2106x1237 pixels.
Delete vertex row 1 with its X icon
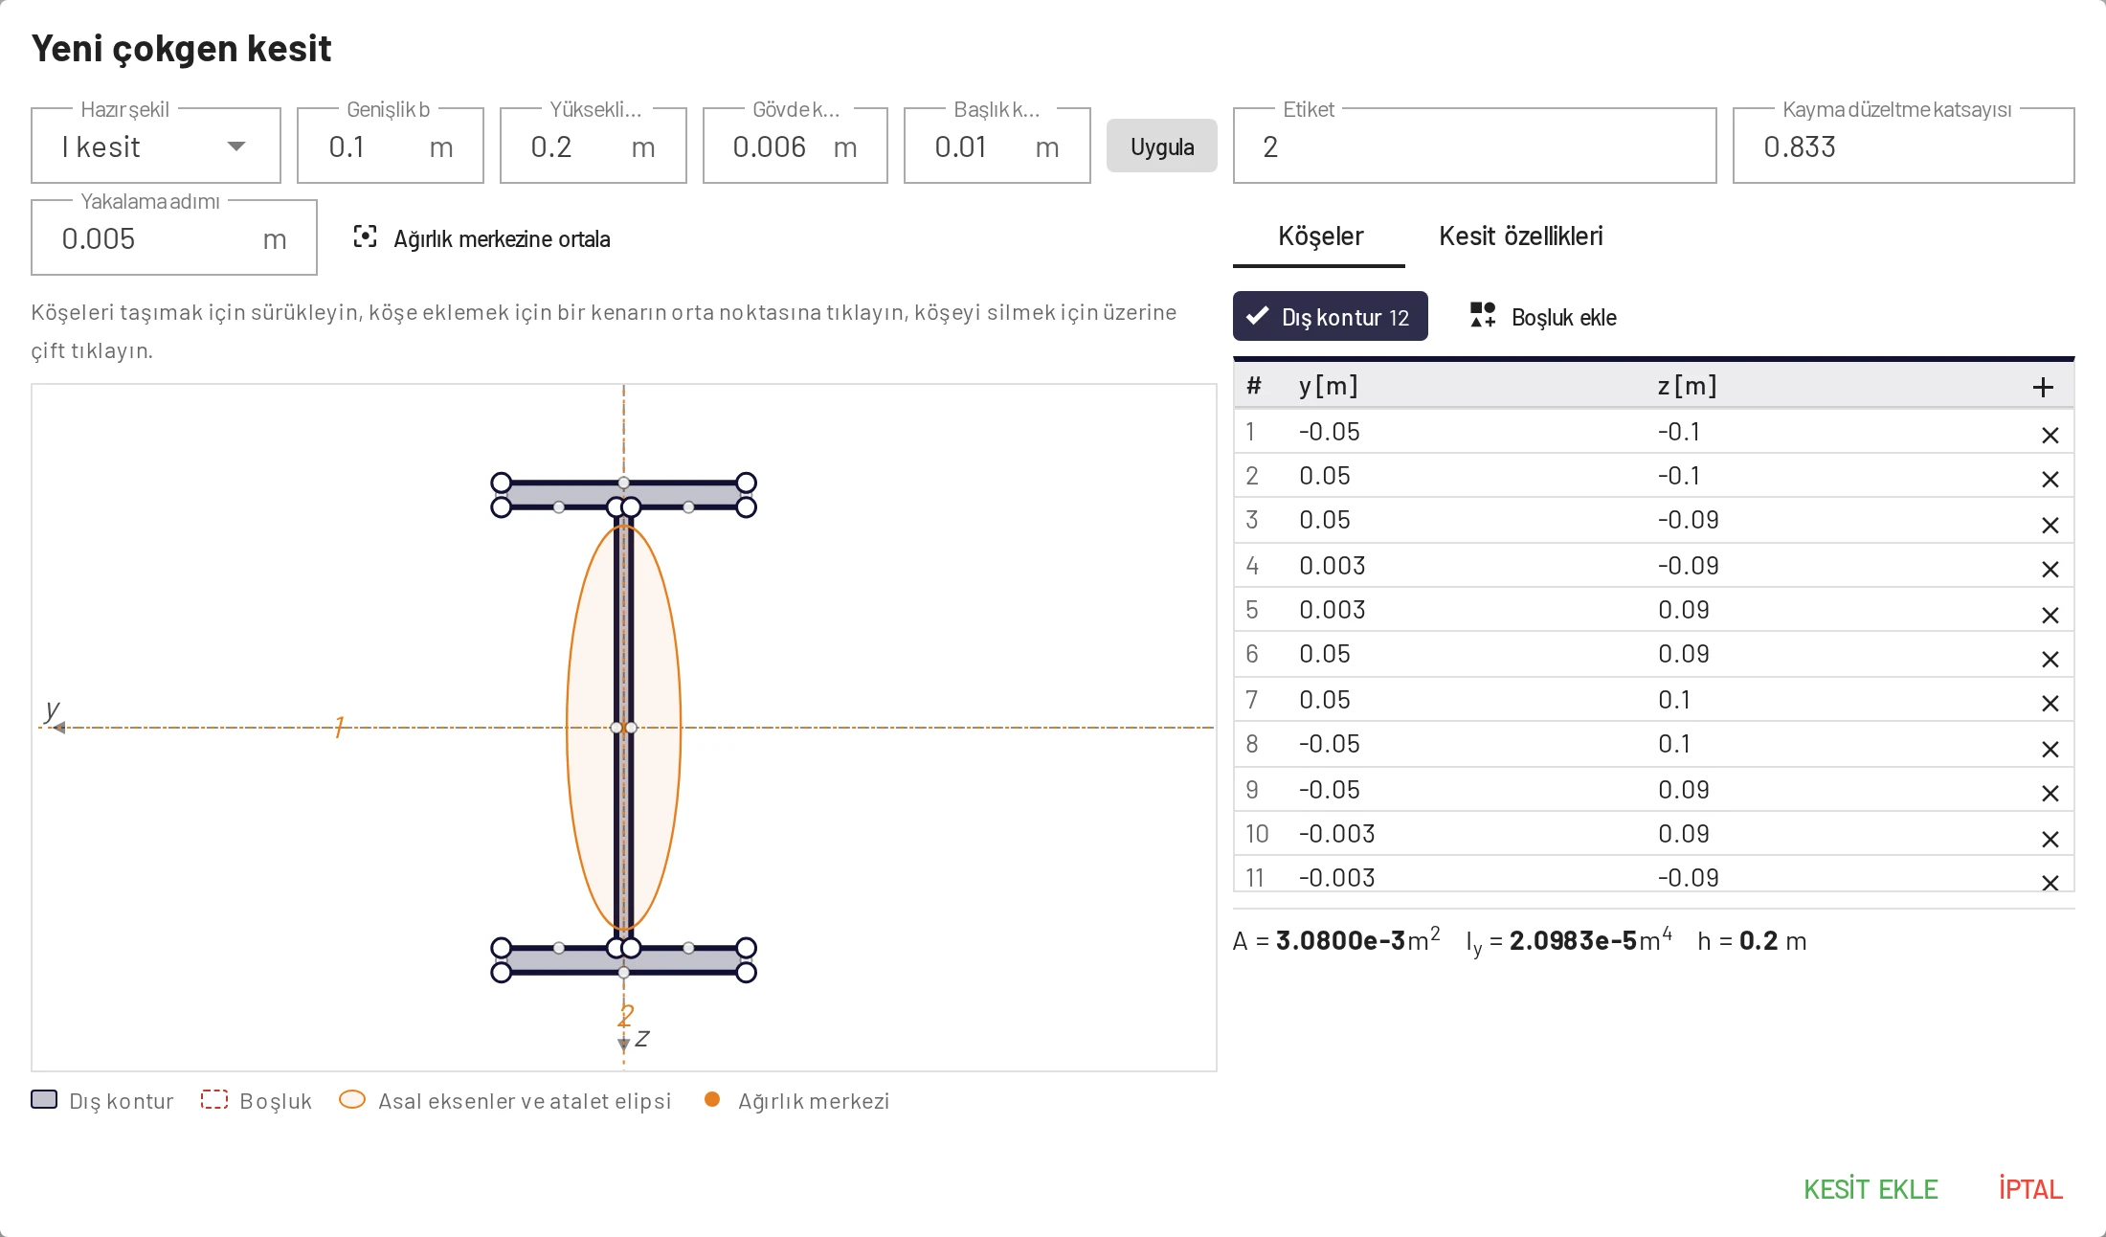click(x=2050, y=436)
